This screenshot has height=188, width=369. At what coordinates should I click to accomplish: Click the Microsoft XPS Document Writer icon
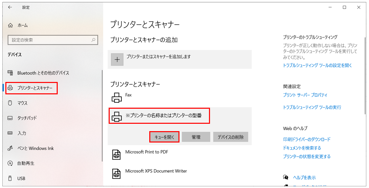[116, 174]
